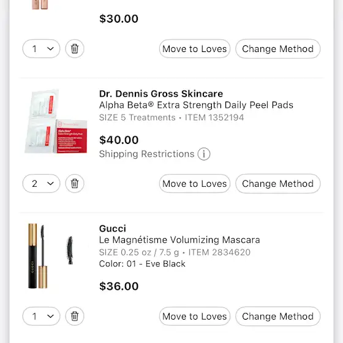Viewport: 343px width, 343px height.
Task: Change quantity of Alpha Beta Peel Pads
Action: pyautogui.click(x=42, y=183)
